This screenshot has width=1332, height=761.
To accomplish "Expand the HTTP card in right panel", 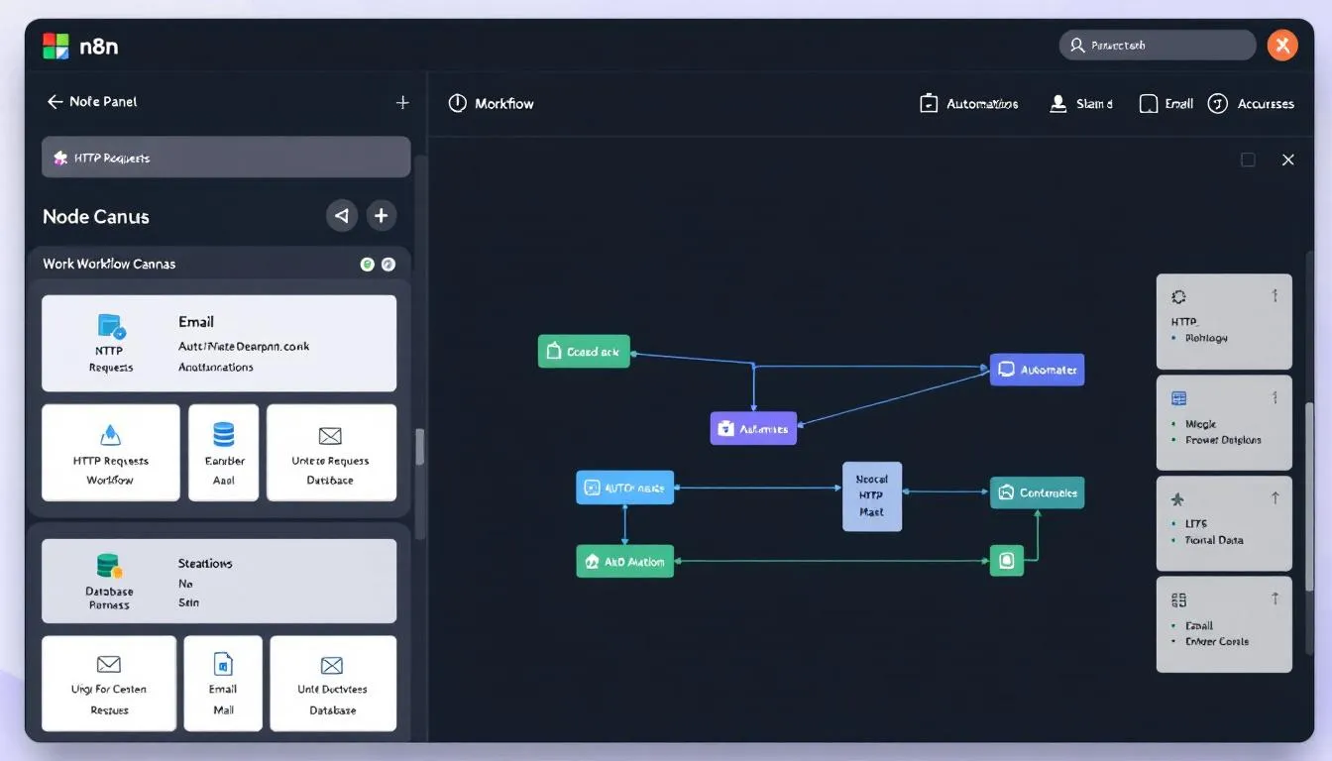I will [1275, 295].
